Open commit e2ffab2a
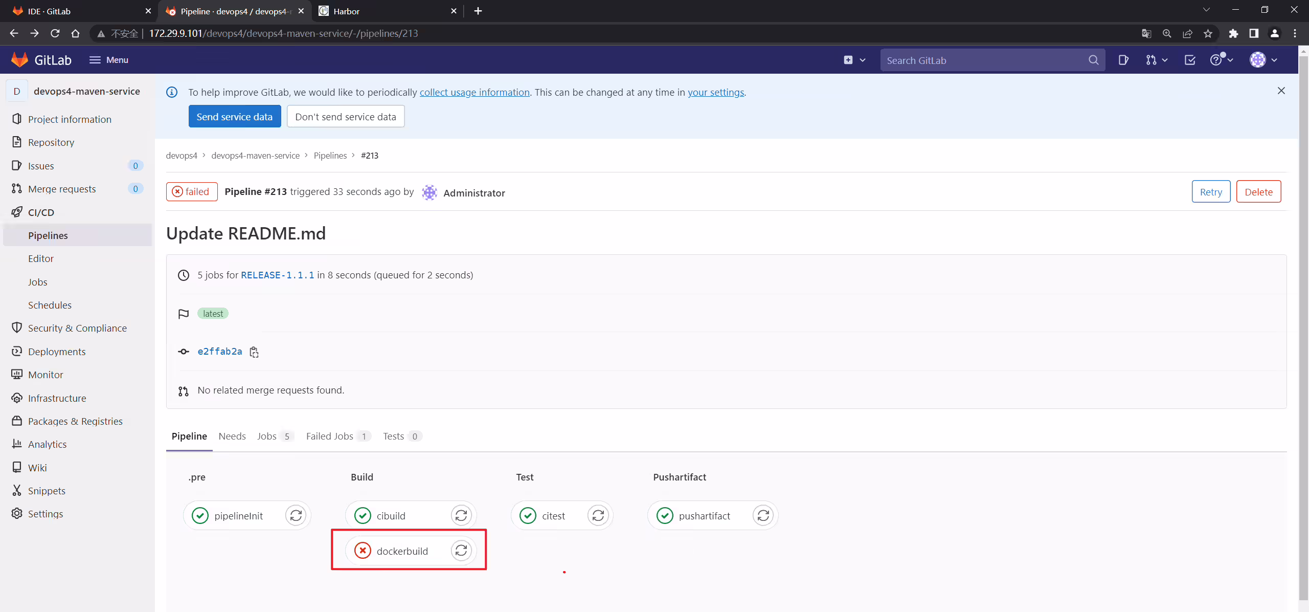1309x612 pixels. coord(220,352)
